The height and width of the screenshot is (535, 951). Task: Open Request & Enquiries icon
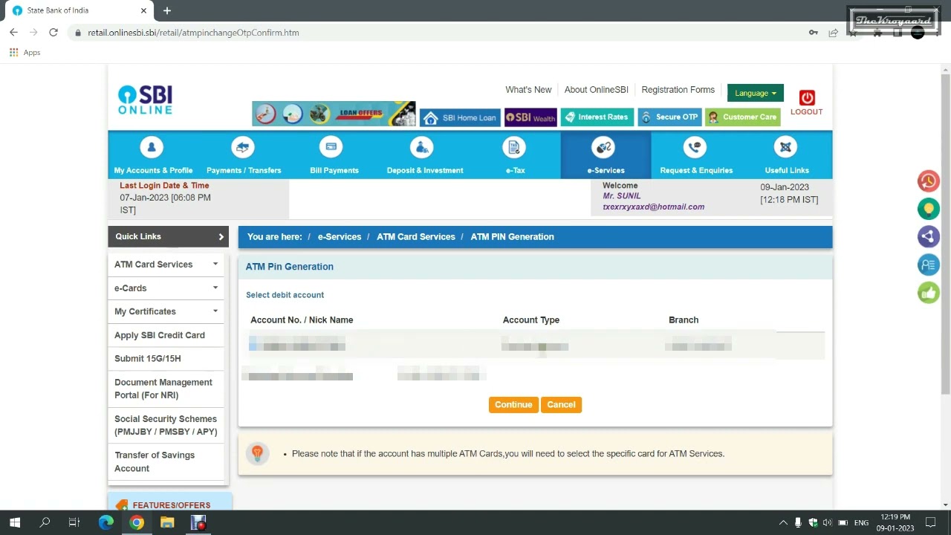pyautogui.click(x=695, y=147)
